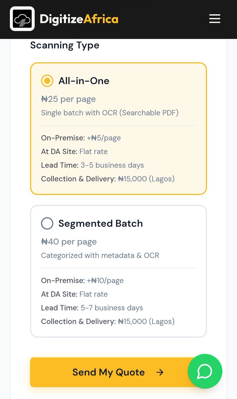The image size is (237, 399).
Task: Click "At DA Site: Flat rate" in All-in-One card
Action: [74, 152]
